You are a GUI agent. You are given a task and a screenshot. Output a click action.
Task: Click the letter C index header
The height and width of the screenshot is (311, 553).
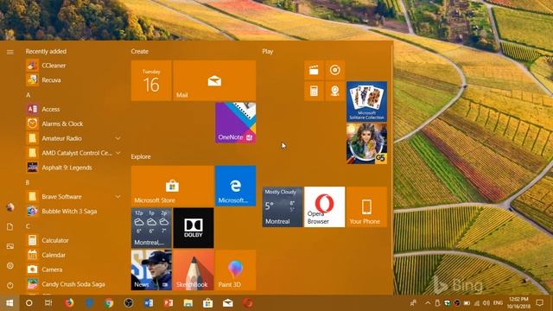point(28,226)
